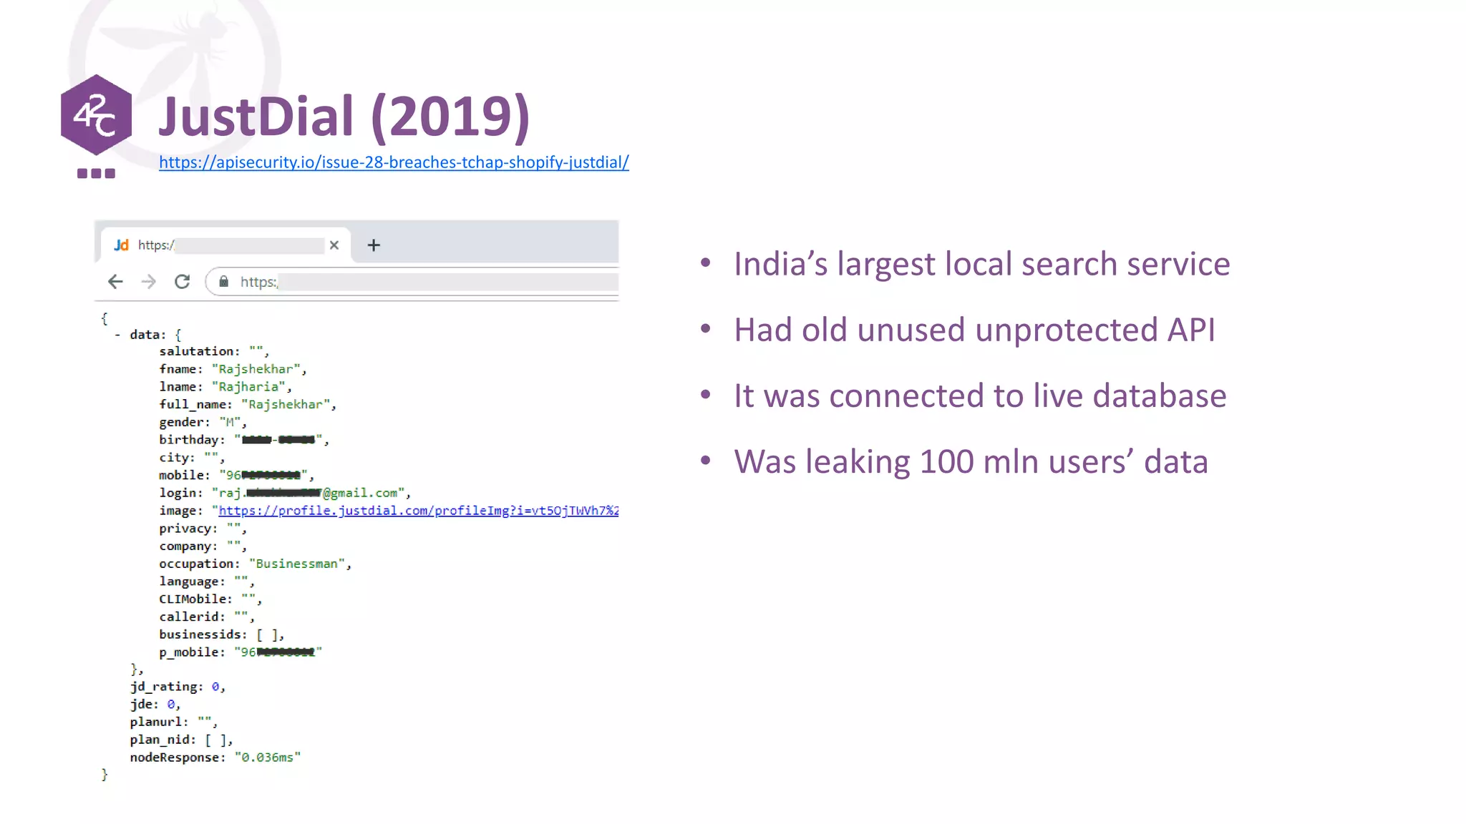Open the apisecurity.io issue-28 link
The image size is (1466, 824).
[394, 162]
